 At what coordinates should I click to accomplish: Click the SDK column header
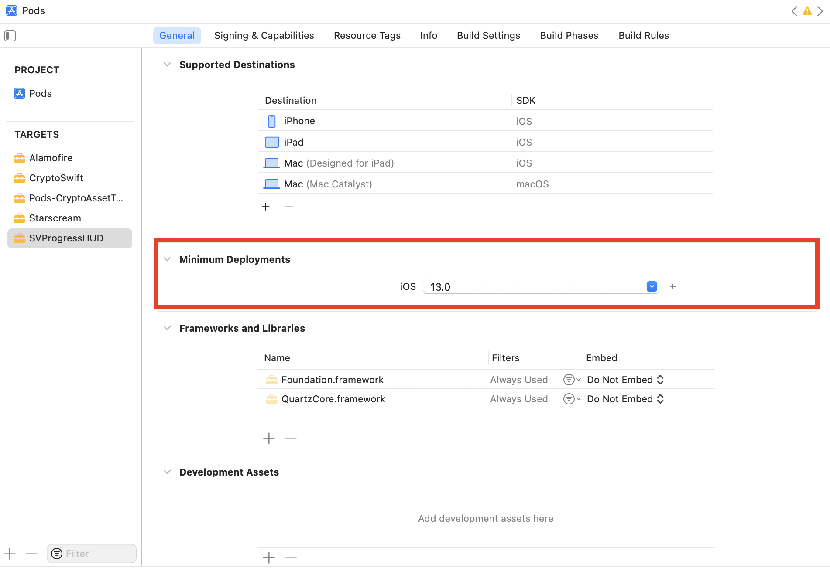(x=526, y=100)
